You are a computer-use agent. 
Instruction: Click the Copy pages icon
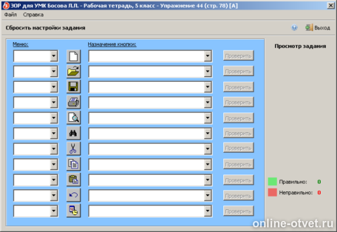coord(74,164)
